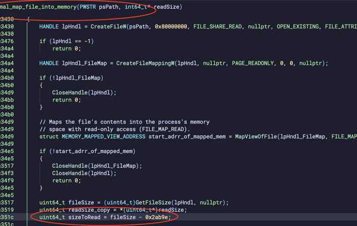
Task: Click the start_adrr_of_mapped_mem variable declaration
Action: [187, 137]
